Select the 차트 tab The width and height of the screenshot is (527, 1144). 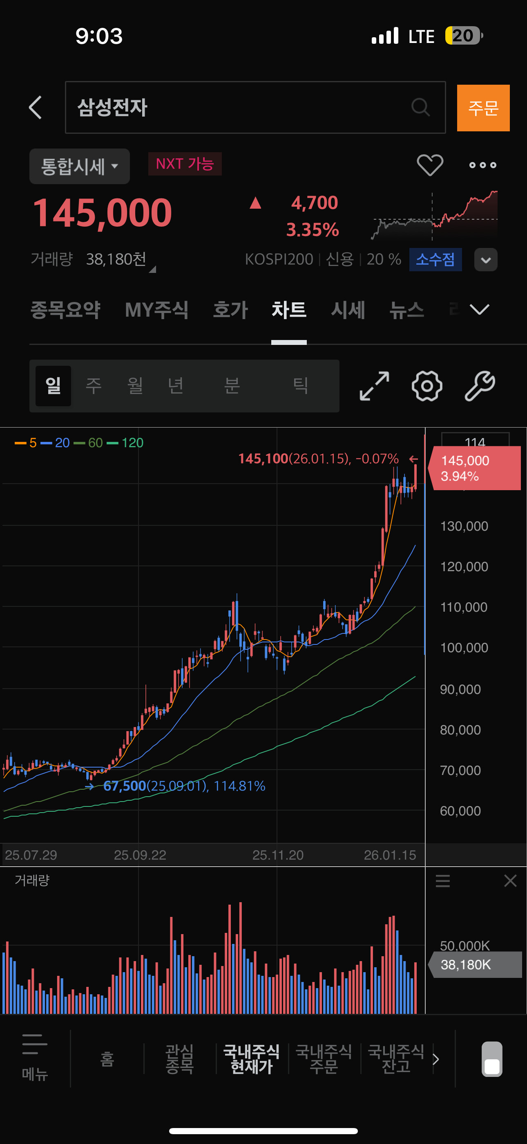pyautogui.click(x=289, y=310)
